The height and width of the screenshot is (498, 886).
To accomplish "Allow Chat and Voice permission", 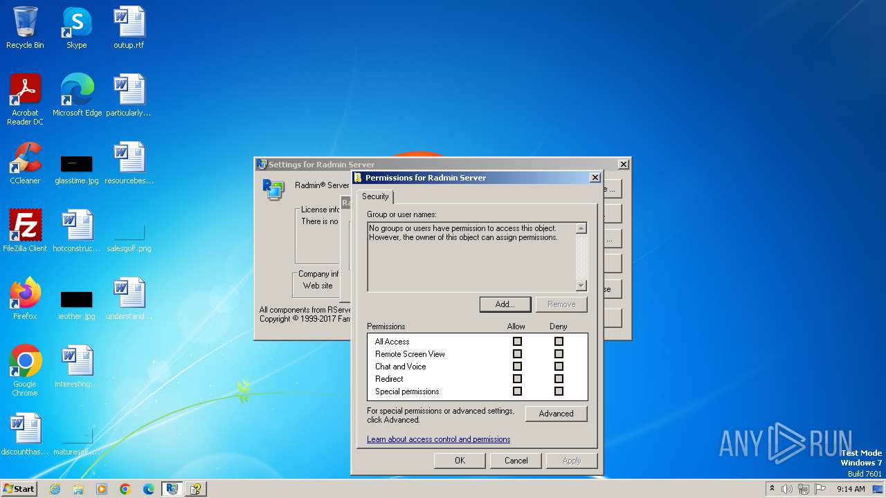I will point(517,367).
